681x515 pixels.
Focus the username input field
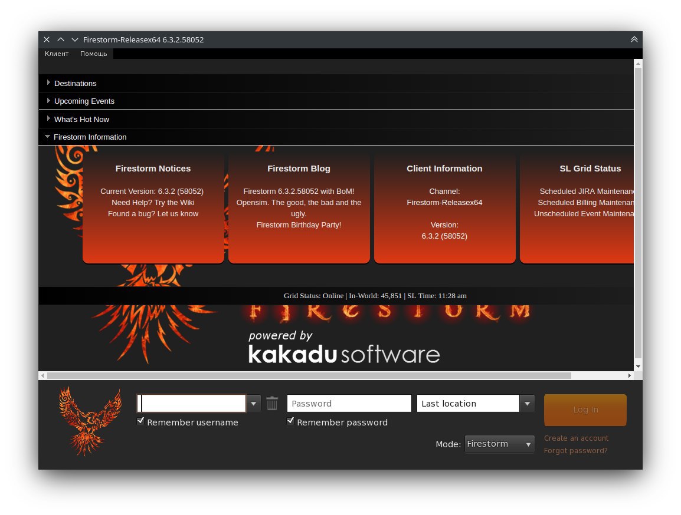point(192,404)
